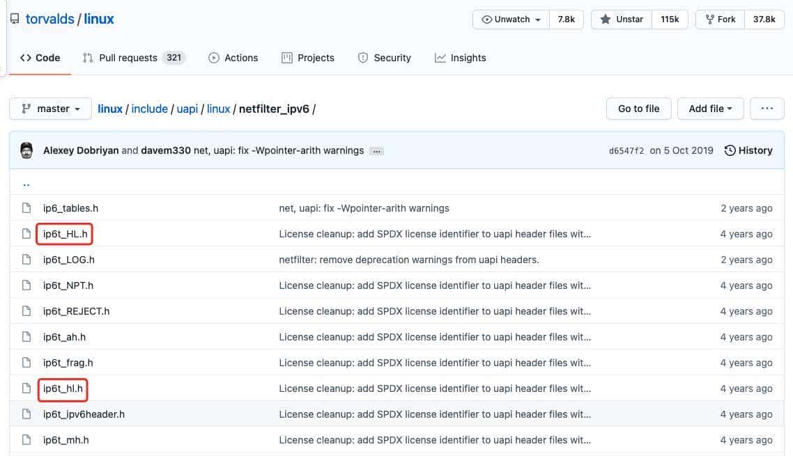Open the ip6t_HL.h file link
The image size is (793, 456).
pyautogui.click(x=65, y=234)
